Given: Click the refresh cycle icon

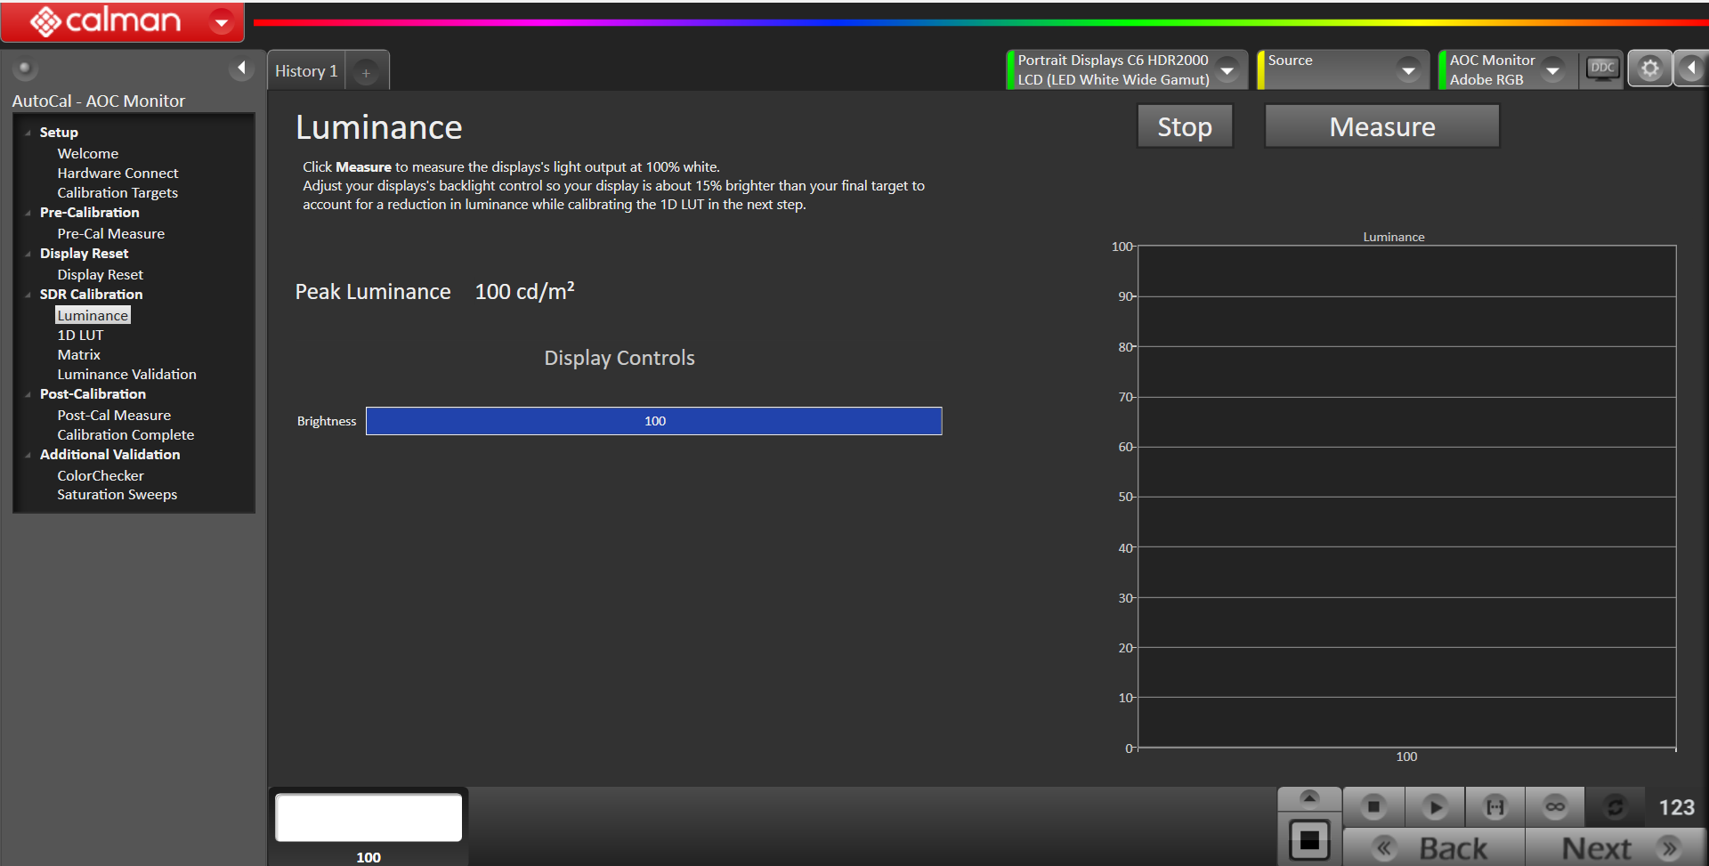Looking at the screenshot, I should 1615,807.
